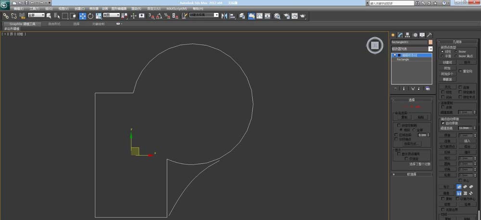This screenshot has height=220, width=481.
Task: Expand the 软选择 rollout
Action: pos(412,174)
